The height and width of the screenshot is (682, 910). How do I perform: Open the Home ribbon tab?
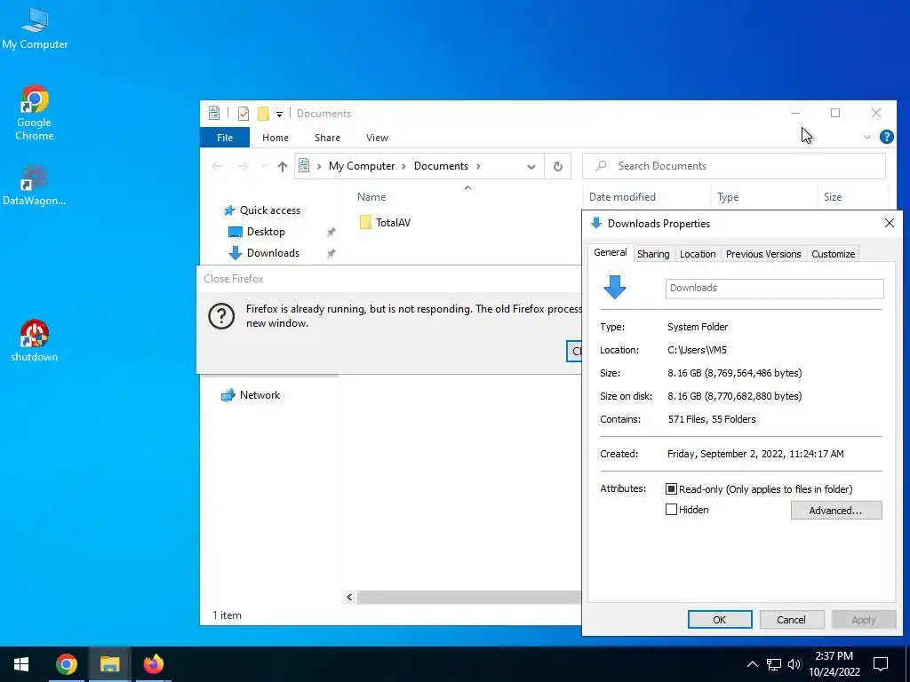pos(275,138)
